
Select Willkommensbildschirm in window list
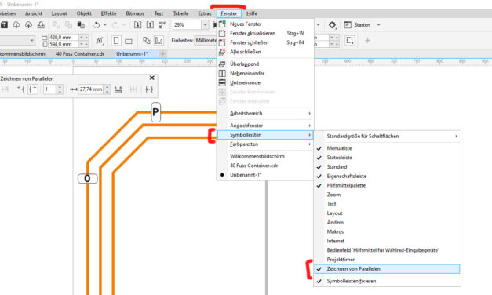click(x=265, y=156)
